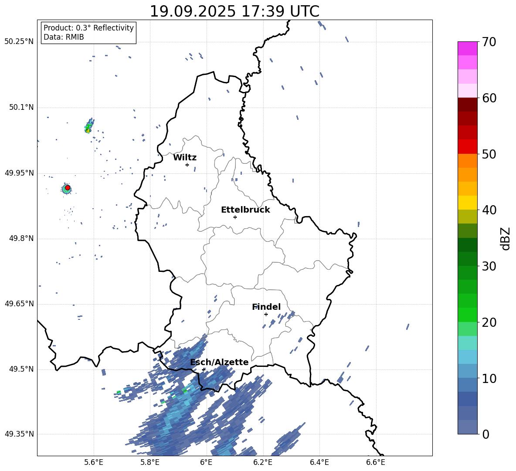
Task: Click the 6°E longitude tick label
Action: click(206, 462)
